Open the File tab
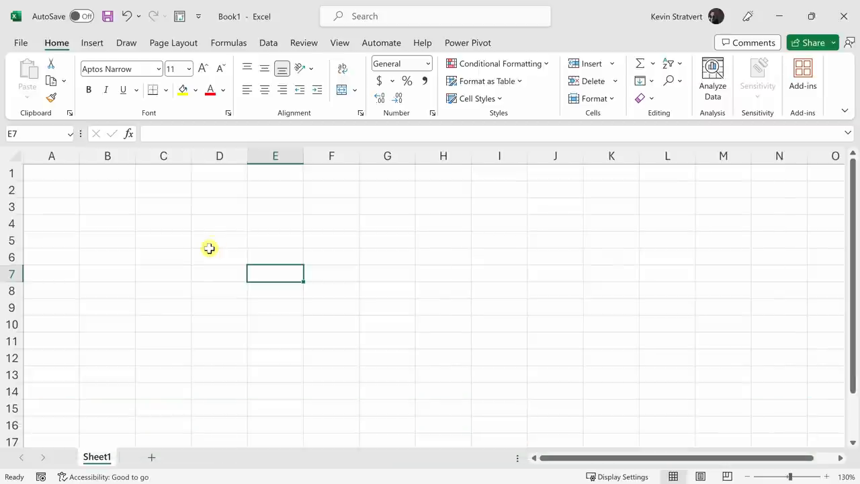 coord(21,42)
